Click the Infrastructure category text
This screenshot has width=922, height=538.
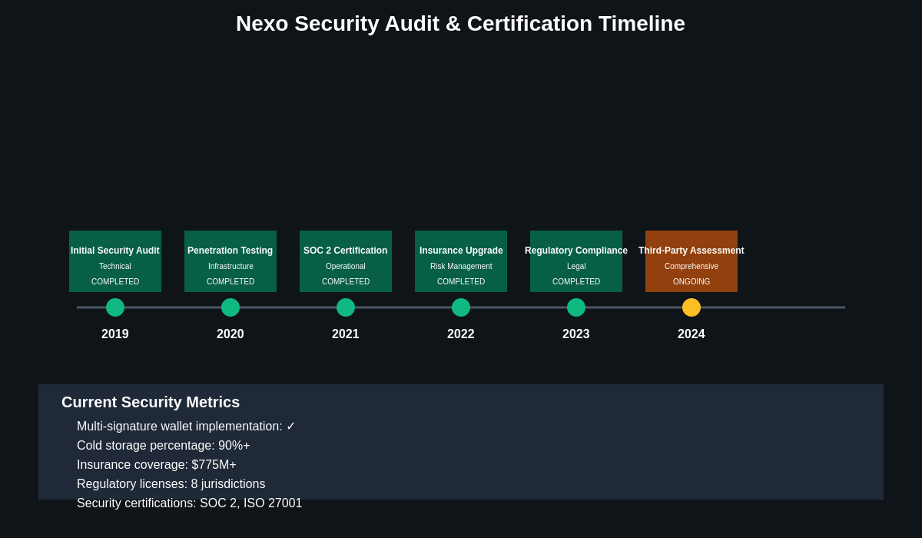(230, 267)
